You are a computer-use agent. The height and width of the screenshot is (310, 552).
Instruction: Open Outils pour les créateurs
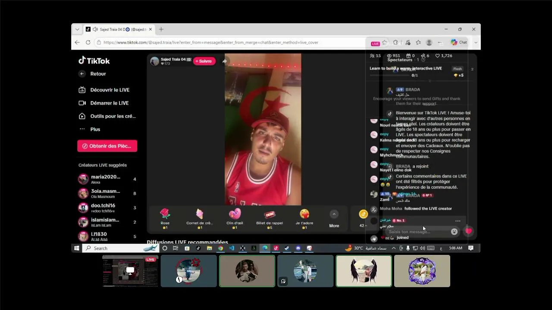tap(107, 116)
